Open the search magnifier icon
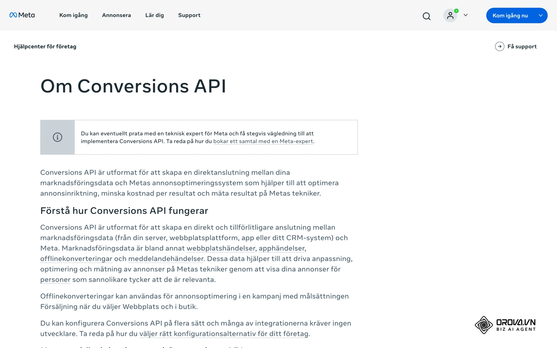The height and width of the screenshot is (348, 557). tap(426, 16)
